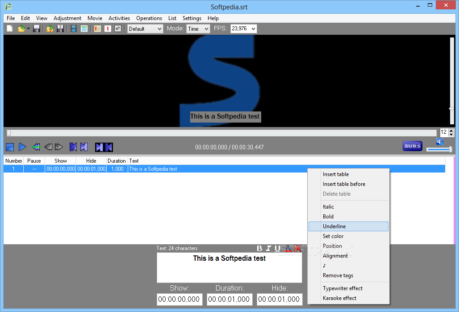Choose Insert table before
The width and height of the screenshot is (459, 312).
pyautogui.click(x=348, y=184)
